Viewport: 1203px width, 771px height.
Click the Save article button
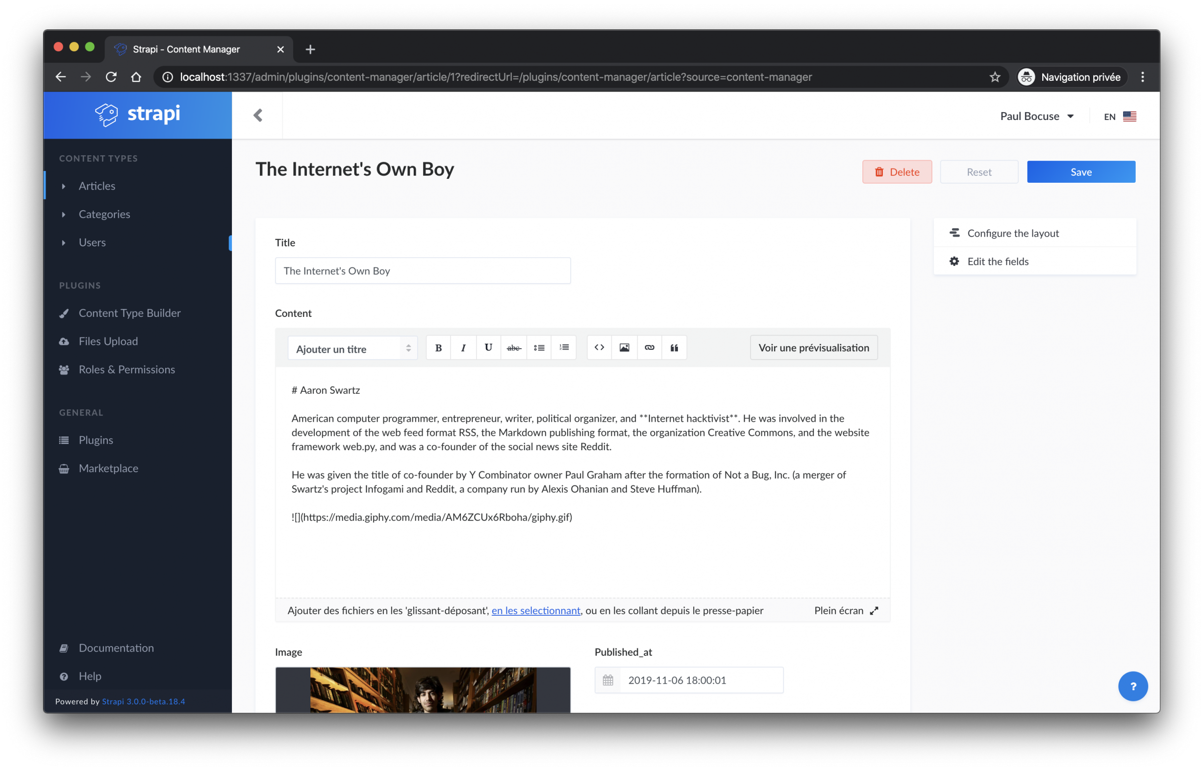[x=1080, y=172]
